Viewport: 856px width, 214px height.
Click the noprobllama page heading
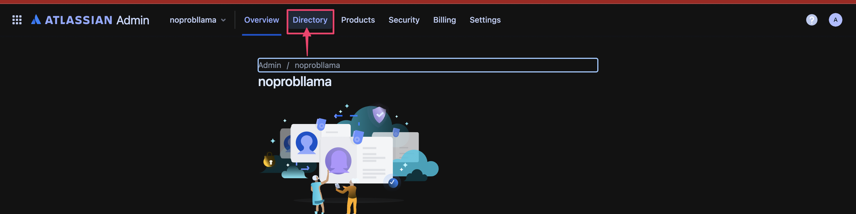(x=295, y=82)
